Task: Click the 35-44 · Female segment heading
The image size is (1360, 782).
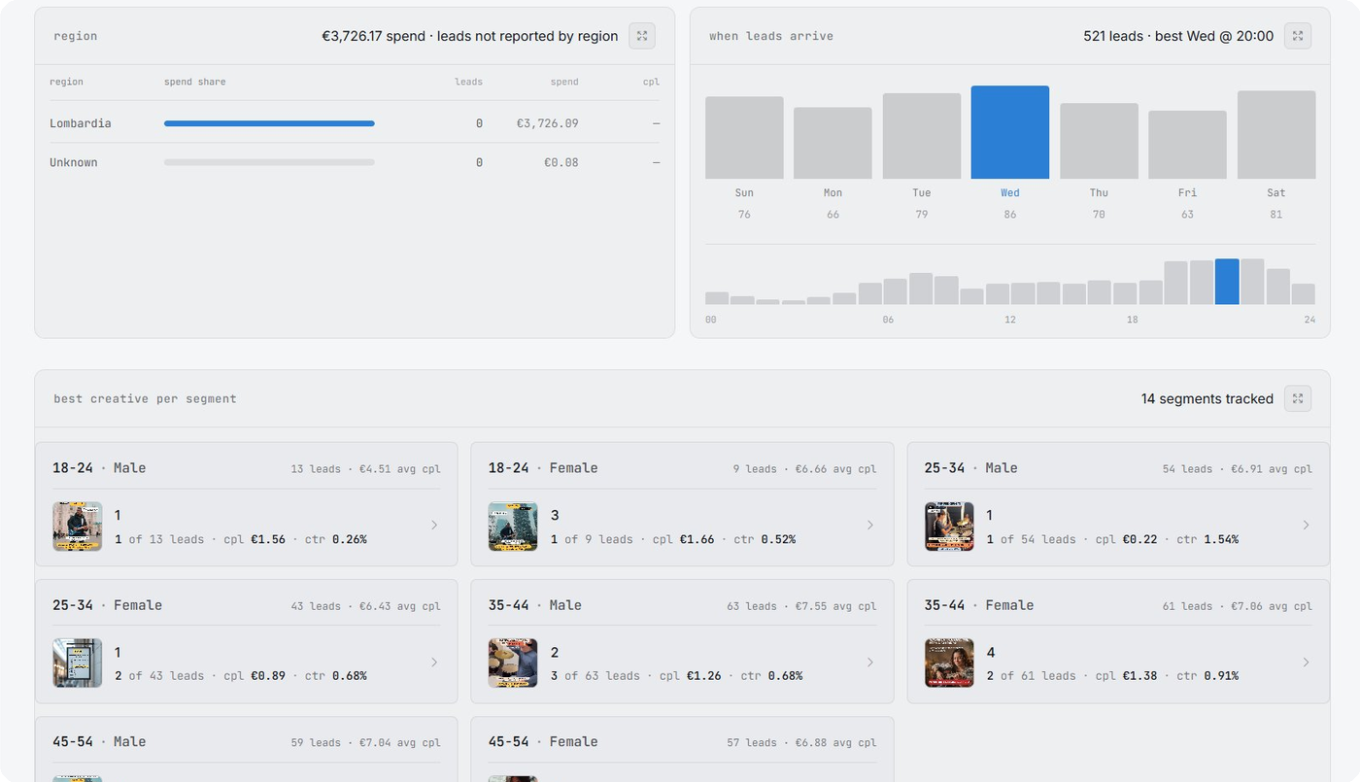Action: [979, 604]
